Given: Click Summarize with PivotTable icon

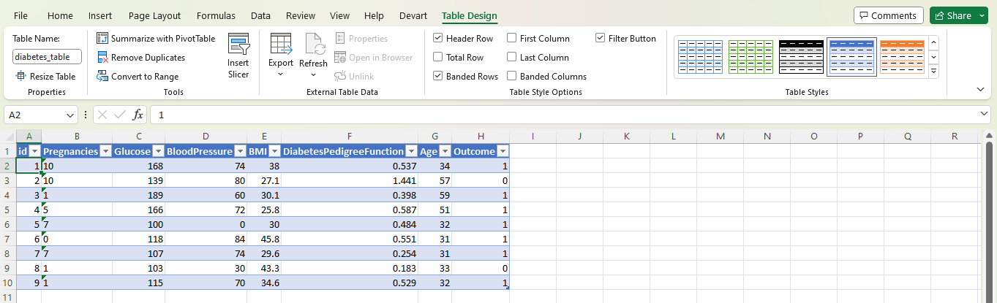Looking at the screenshot, I should [102, 39].
